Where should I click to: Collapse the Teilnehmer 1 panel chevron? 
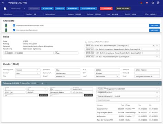[159, 83]
